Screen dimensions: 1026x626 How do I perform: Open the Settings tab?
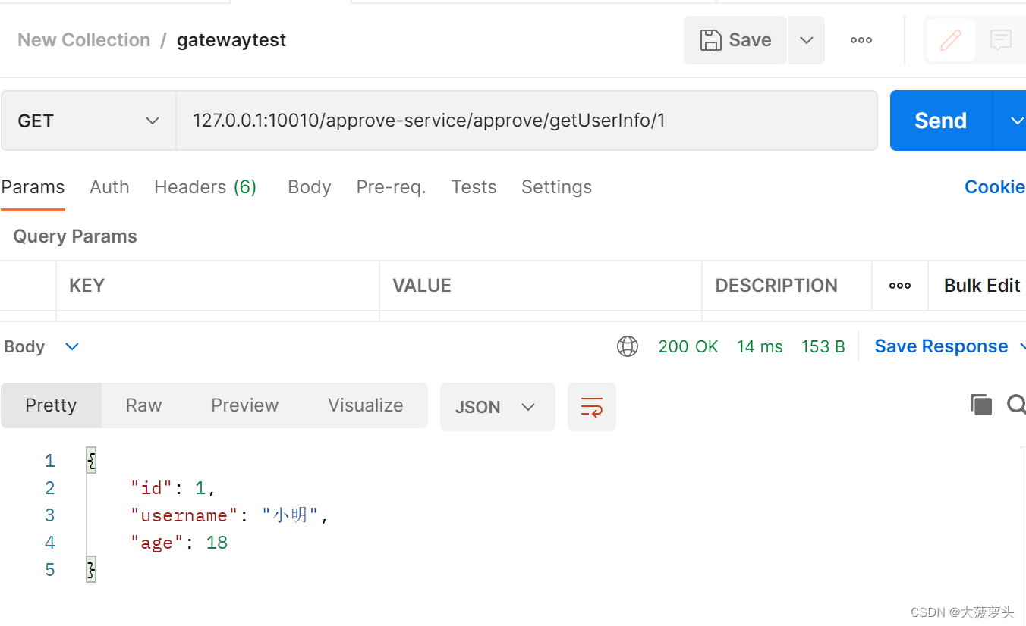[x=556, y=187]
